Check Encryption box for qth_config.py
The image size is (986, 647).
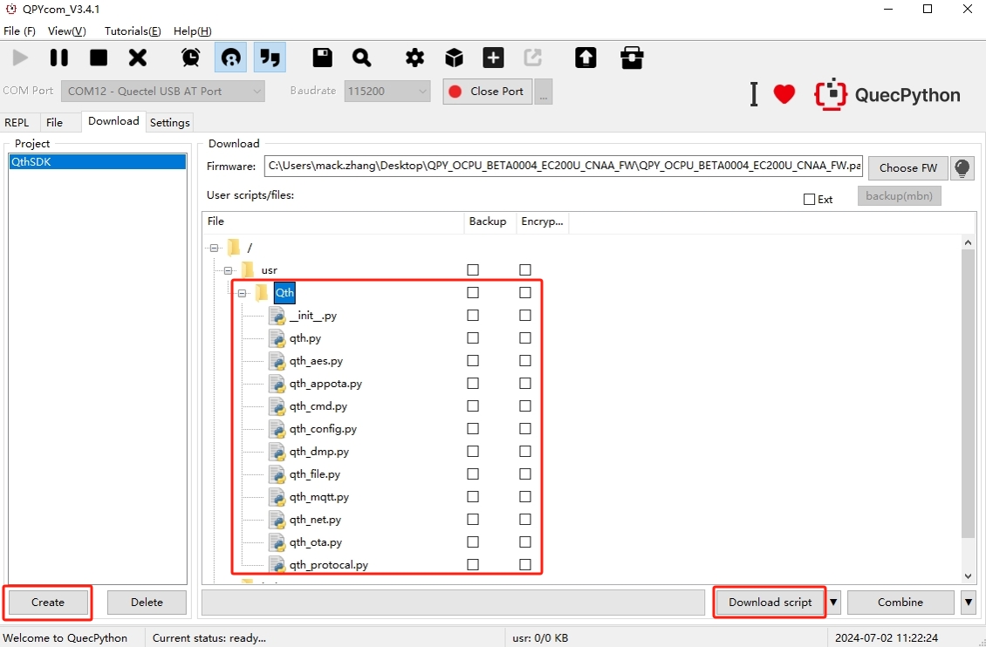pyautogui.click(x=525, y=428)
